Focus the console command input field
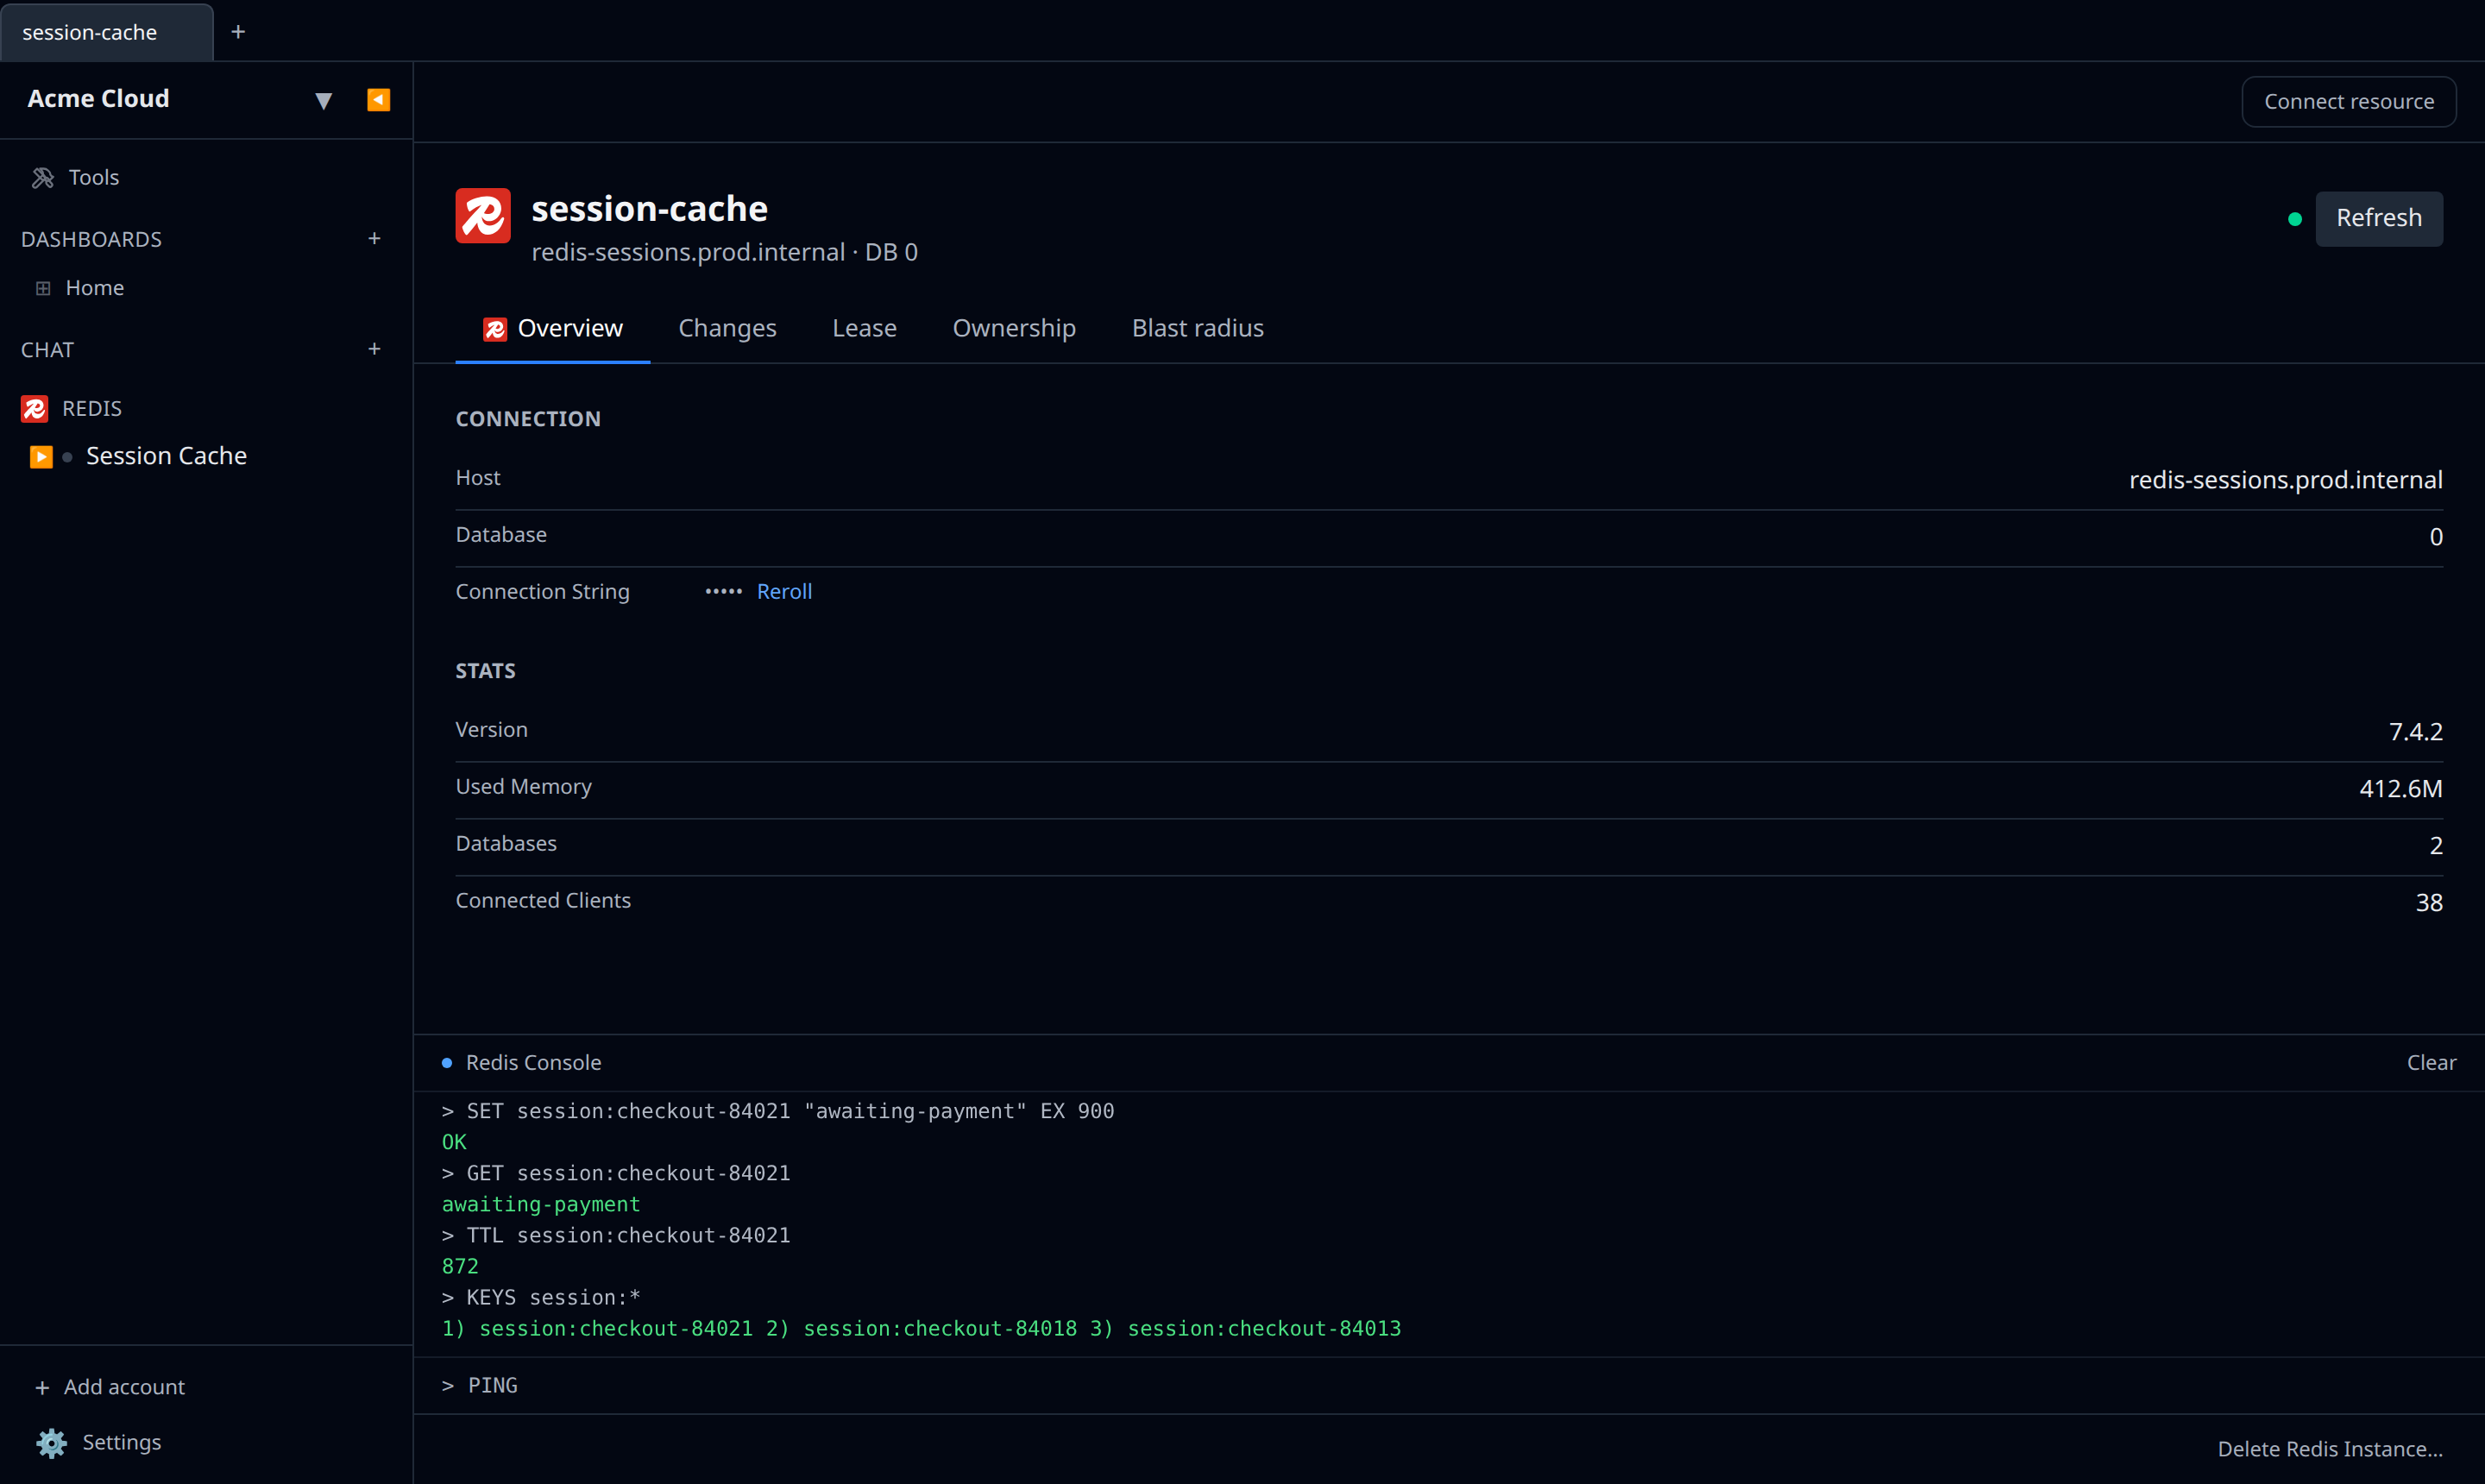Image resolution: width=2485 pixels, height=1484 pixels. point(1448,1385)
